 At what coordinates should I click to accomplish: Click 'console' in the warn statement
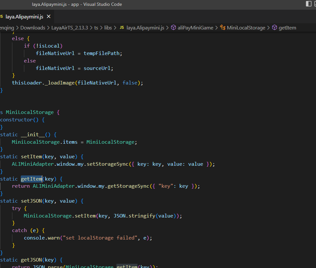(x=34, y=238)
